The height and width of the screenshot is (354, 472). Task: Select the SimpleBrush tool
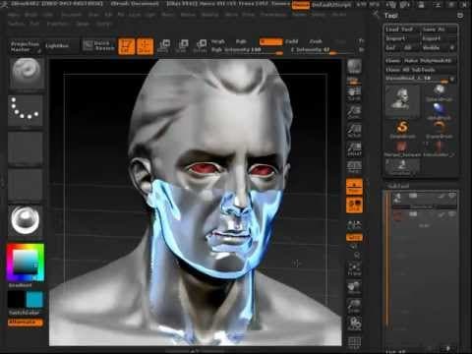click(x=402, y=130)
